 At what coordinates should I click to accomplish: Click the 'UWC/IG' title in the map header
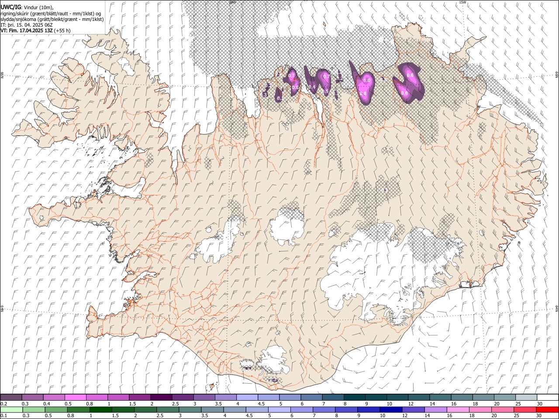click(x=10, y=7)
